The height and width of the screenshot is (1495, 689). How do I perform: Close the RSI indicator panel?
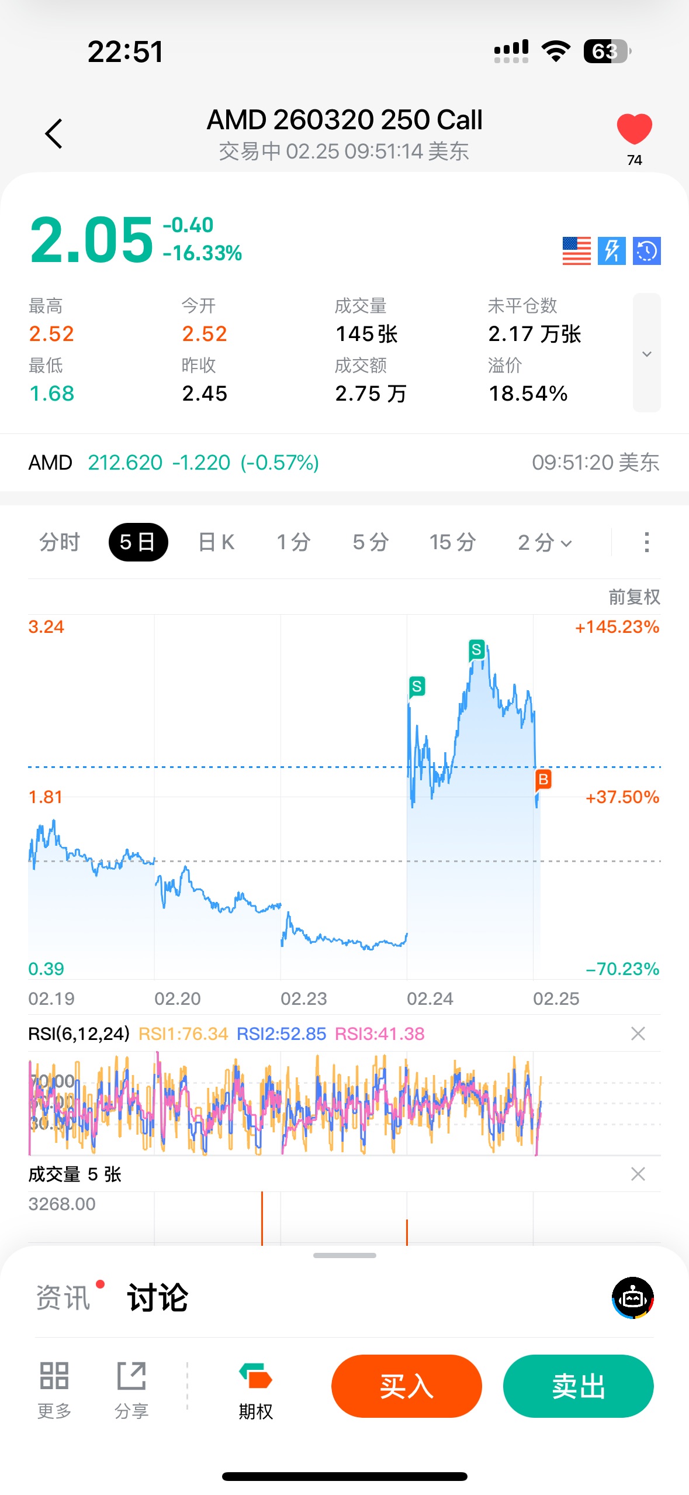click(x=638, y=1034)
